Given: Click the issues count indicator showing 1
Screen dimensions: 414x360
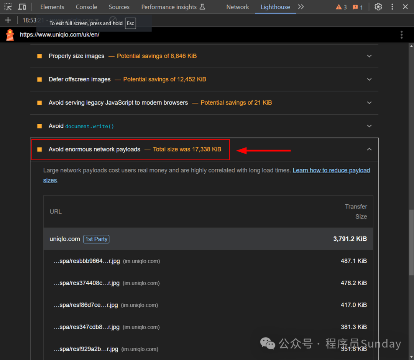Looking at the screenshot, I should point(358,7).
